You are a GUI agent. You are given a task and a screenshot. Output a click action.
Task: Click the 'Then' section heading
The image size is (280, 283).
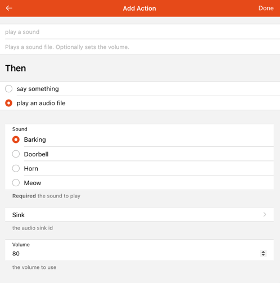(16, 68)
